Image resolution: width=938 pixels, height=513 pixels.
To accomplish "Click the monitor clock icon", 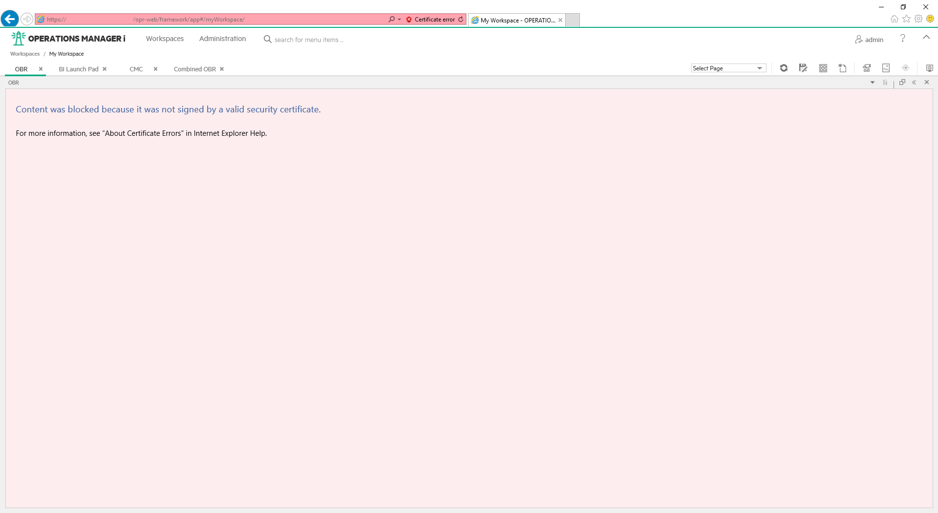I will tap(929, 68).
